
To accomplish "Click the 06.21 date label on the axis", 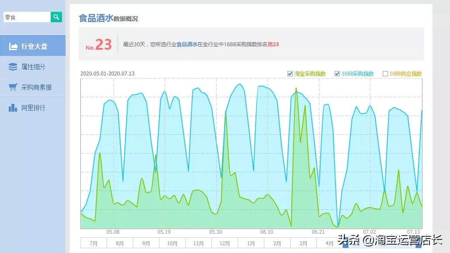I will pyautogui.click(x=318, y=232).
